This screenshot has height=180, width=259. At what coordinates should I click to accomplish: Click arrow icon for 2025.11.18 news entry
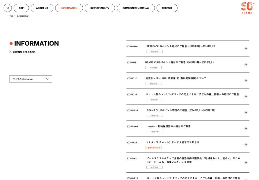tap(246, 65)
